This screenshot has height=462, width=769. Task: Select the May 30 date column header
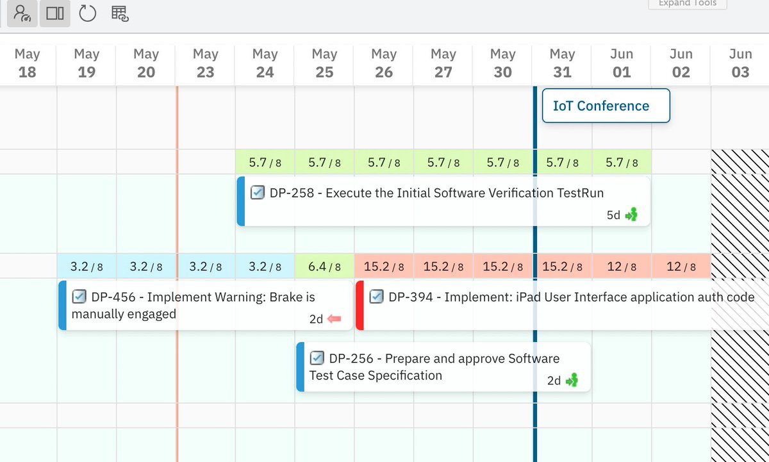click(503, 63)
